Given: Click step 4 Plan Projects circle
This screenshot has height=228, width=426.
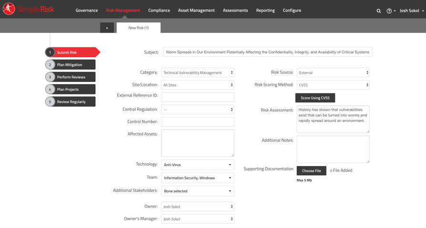Looking at the screenshot, I should tap(50, 89).
